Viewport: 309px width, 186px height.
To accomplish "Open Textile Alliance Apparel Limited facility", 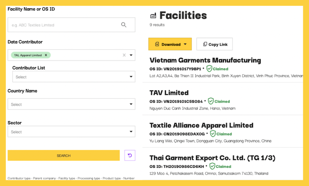I will 201,126.
